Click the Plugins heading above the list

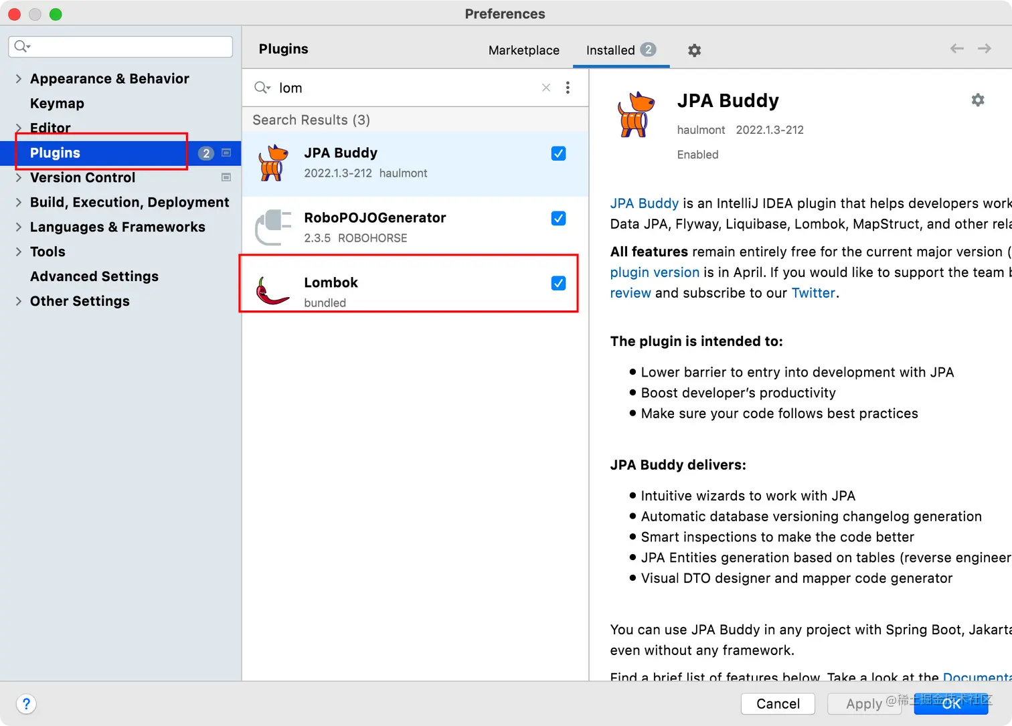coord(284,49)
